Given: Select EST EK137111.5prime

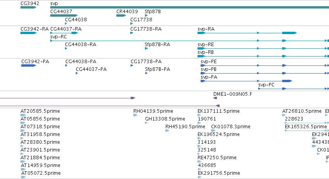Looking at the screenshot, I should point(218,111).
